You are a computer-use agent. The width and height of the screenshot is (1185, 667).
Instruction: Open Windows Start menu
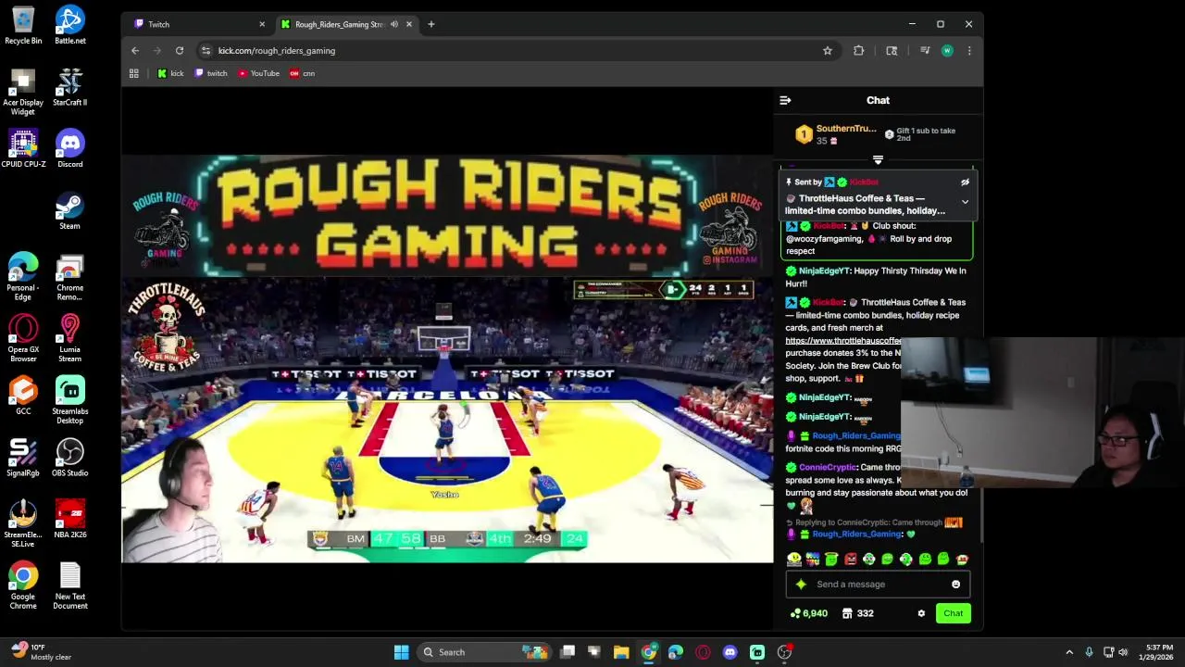pos(401,652)
